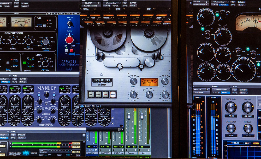This screenshot has width=261, height=159.
Task: Select the Audio 1 track name
Action: [92, 153]
